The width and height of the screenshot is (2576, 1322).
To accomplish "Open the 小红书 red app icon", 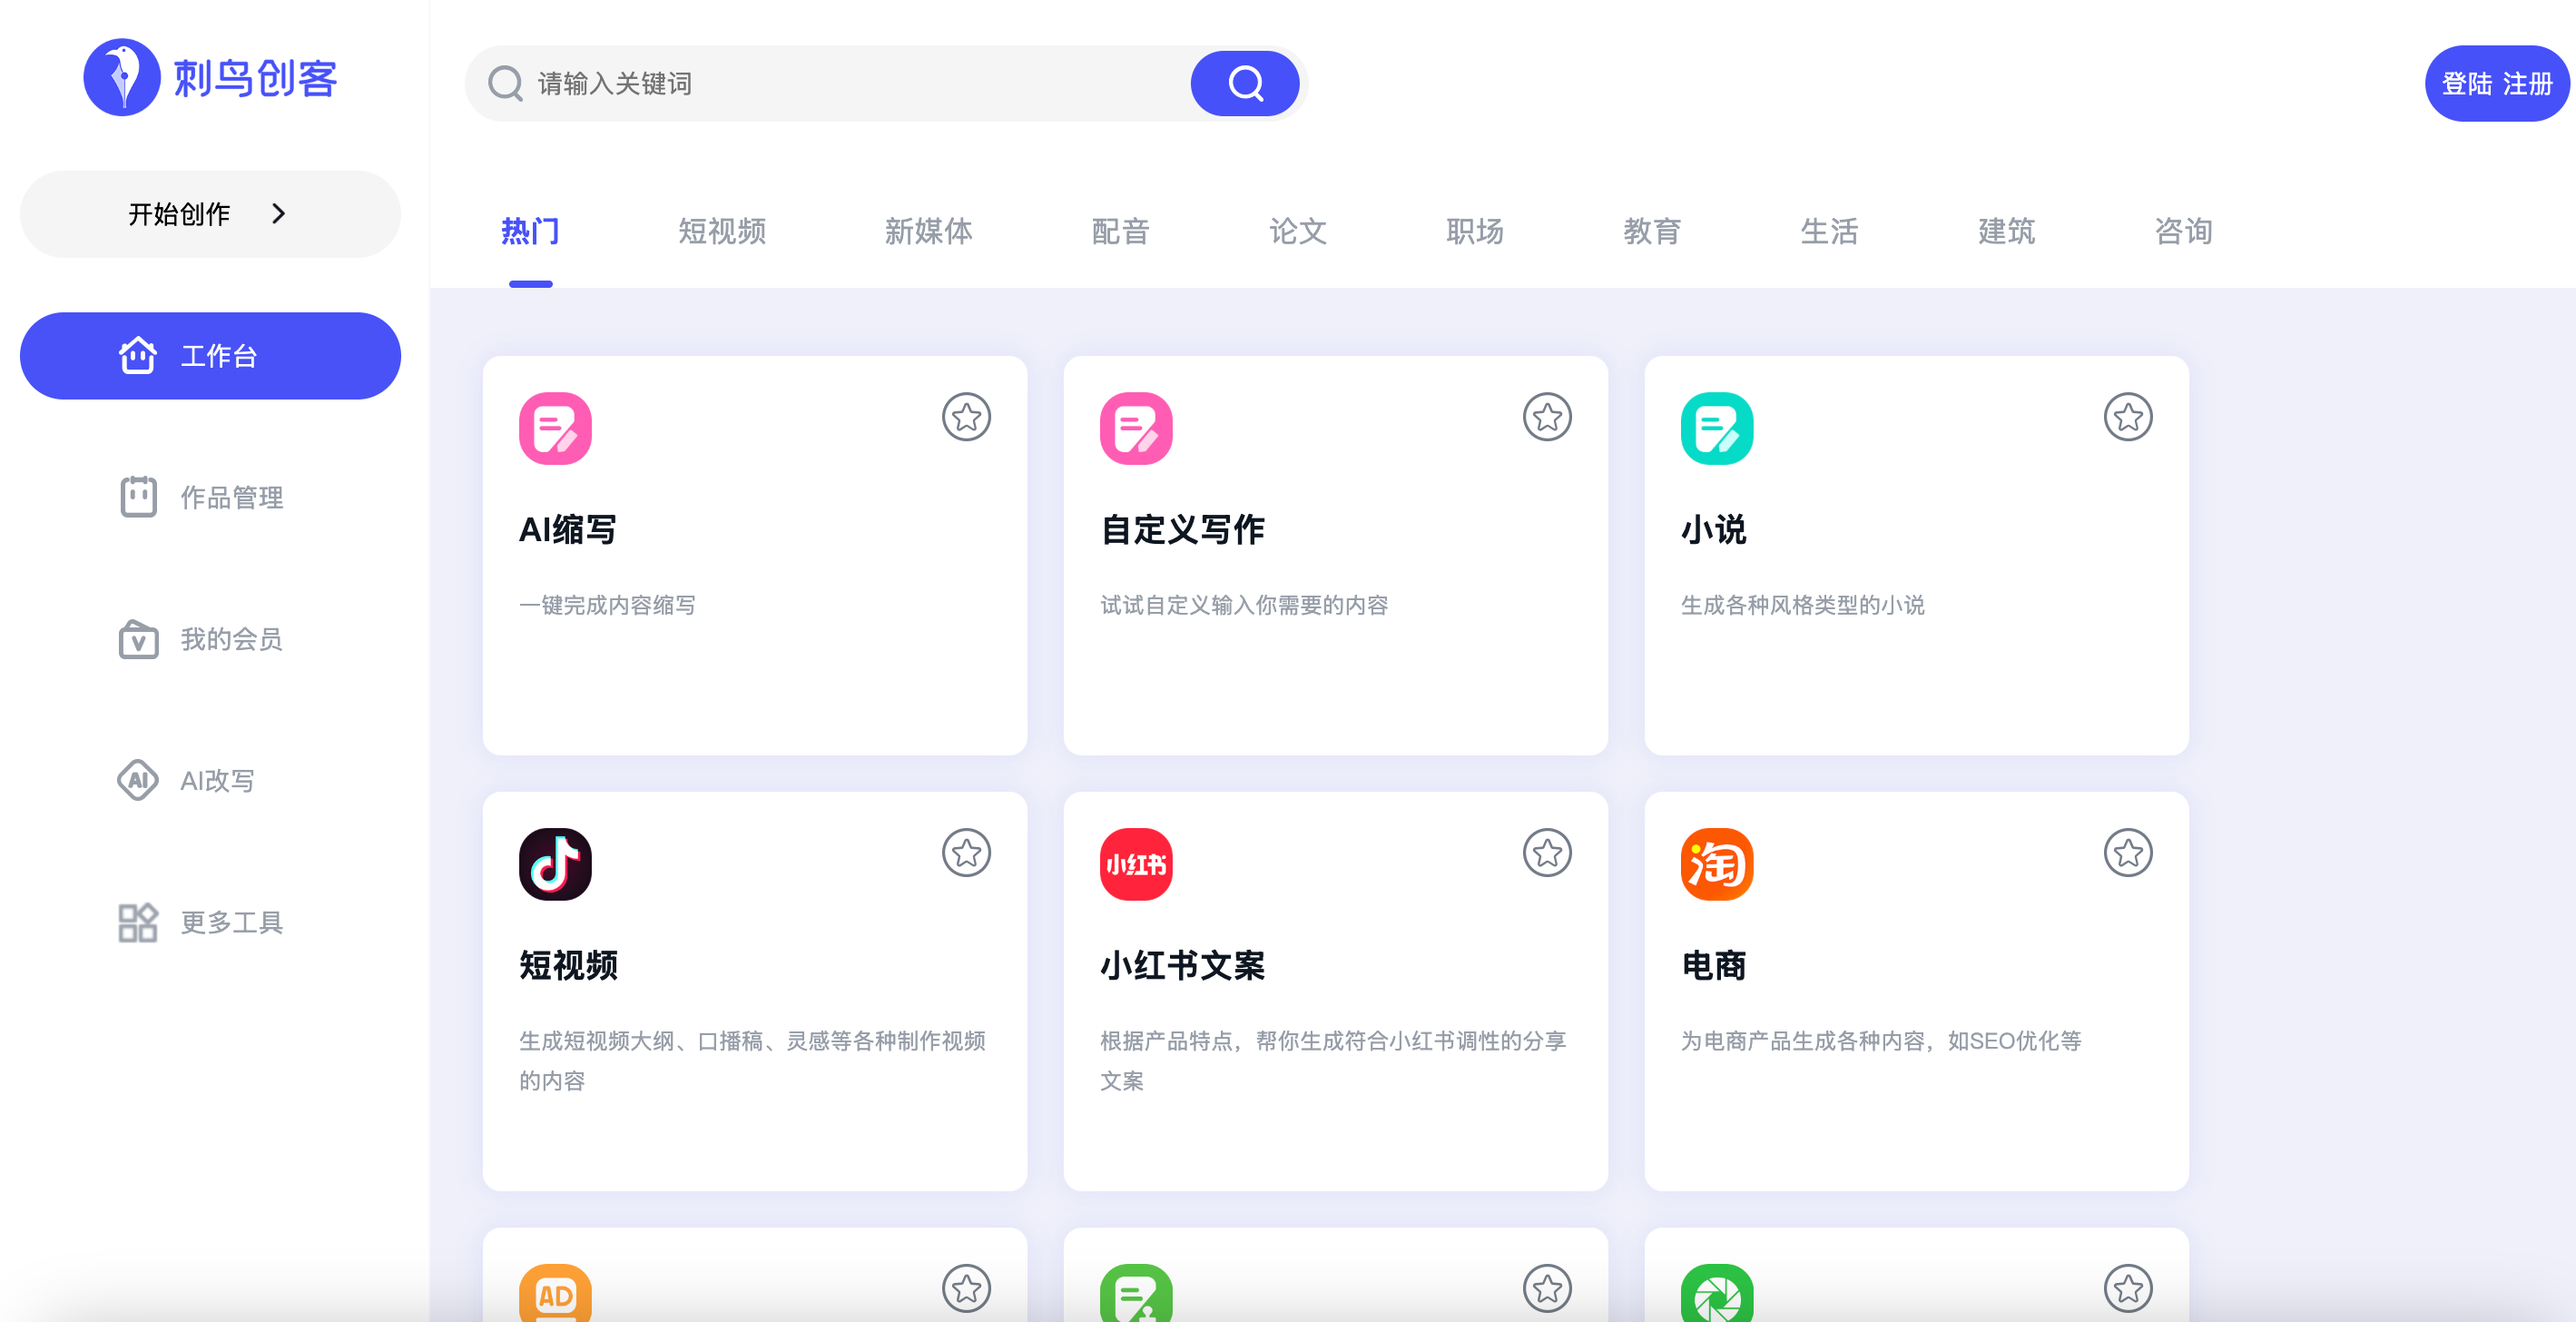I will point(1136,864).
